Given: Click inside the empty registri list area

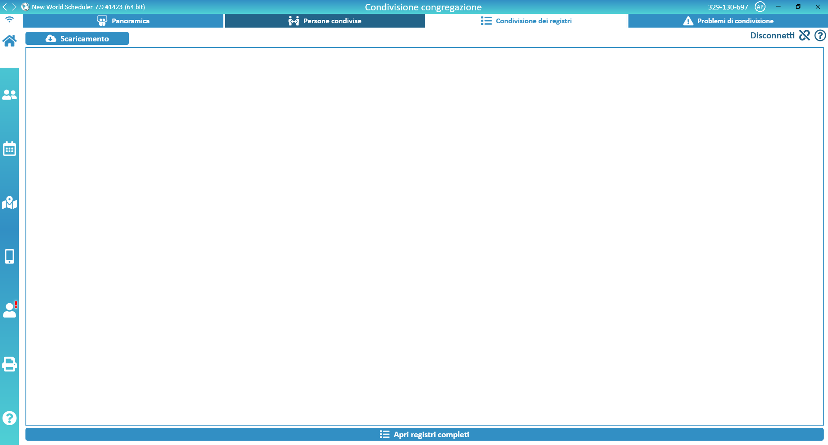Looking at the screenshot, I should point(424,236).
